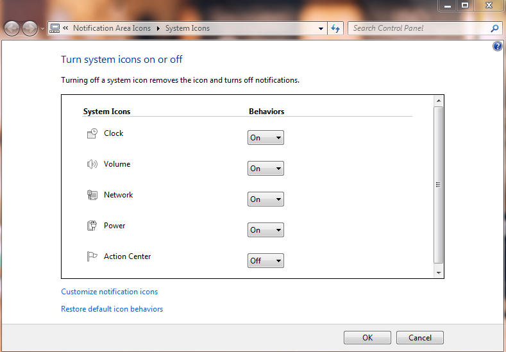Maximize the System Icons window
This screenshot has width=506, height=352.
[x=465, y=6]
